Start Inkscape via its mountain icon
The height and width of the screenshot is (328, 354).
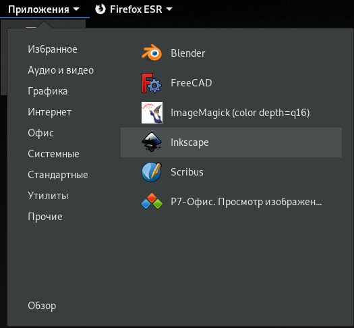click(x=152, y=142)
